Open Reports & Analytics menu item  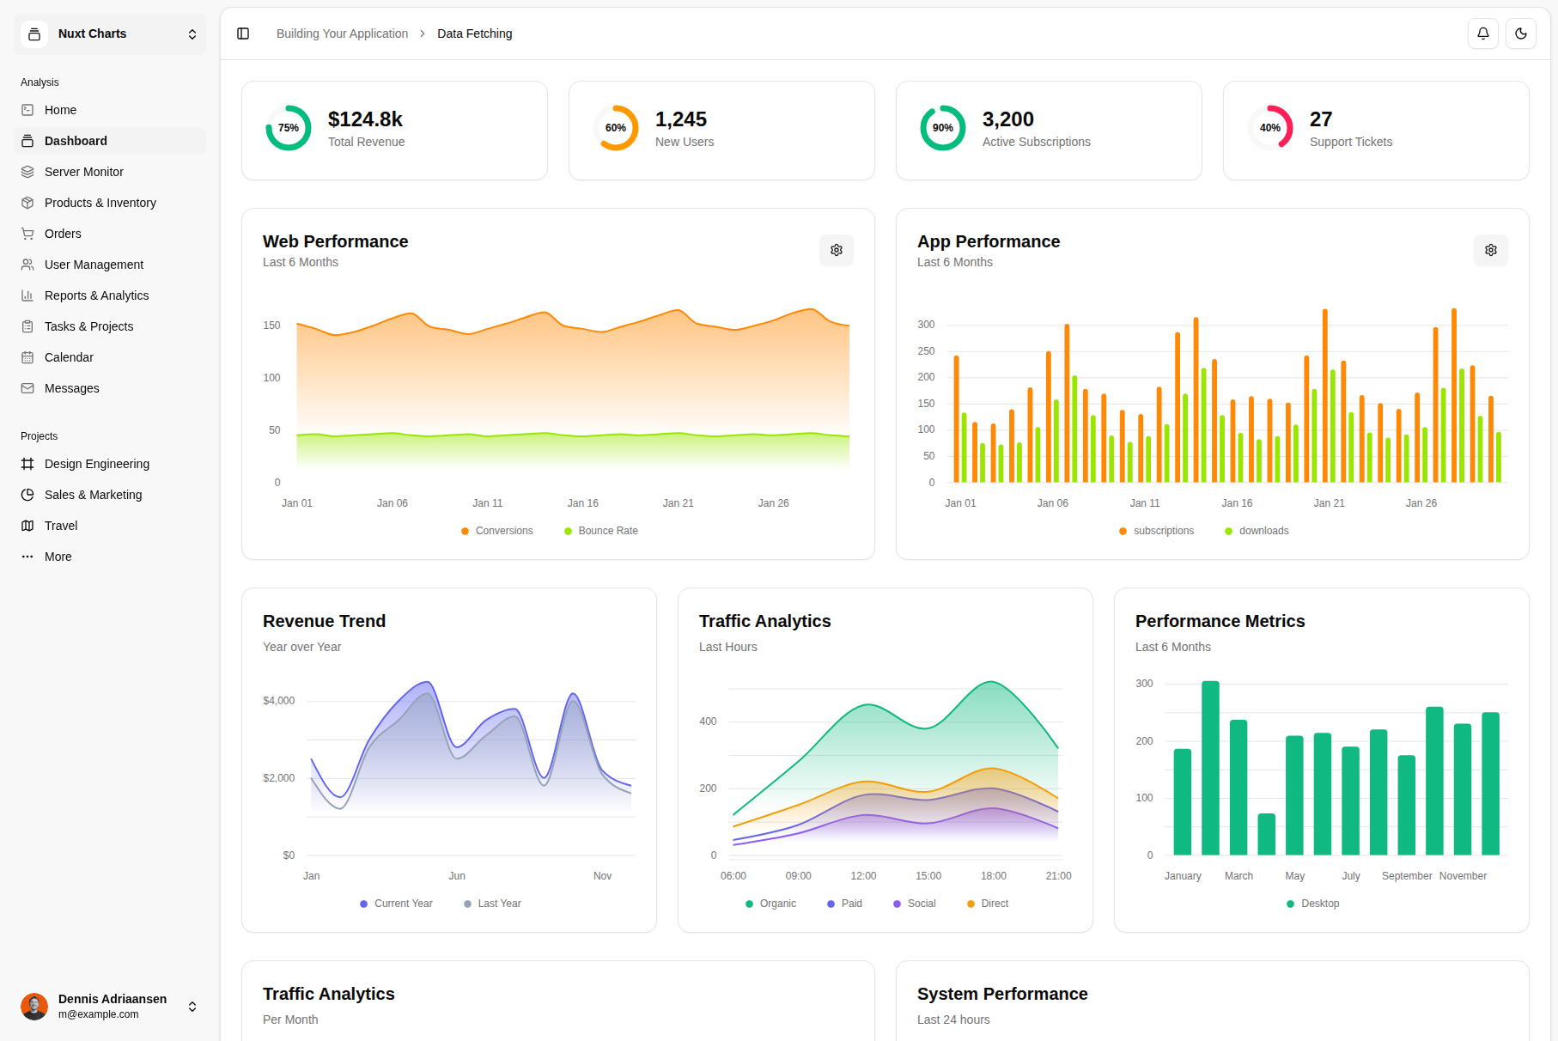[96, 295]
